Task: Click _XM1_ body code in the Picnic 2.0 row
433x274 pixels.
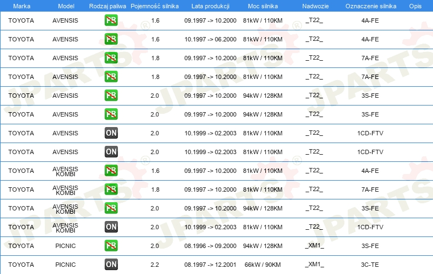Action: click(x=315, y=246)
